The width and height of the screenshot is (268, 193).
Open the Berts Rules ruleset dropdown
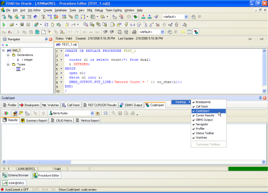(92, 113)
